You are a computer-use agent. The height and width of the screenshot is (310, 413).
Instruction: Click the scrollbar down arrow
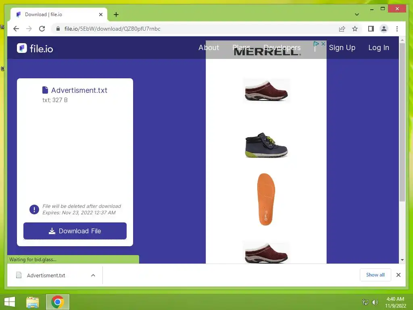pyautogui.click(x=402, y=260)
